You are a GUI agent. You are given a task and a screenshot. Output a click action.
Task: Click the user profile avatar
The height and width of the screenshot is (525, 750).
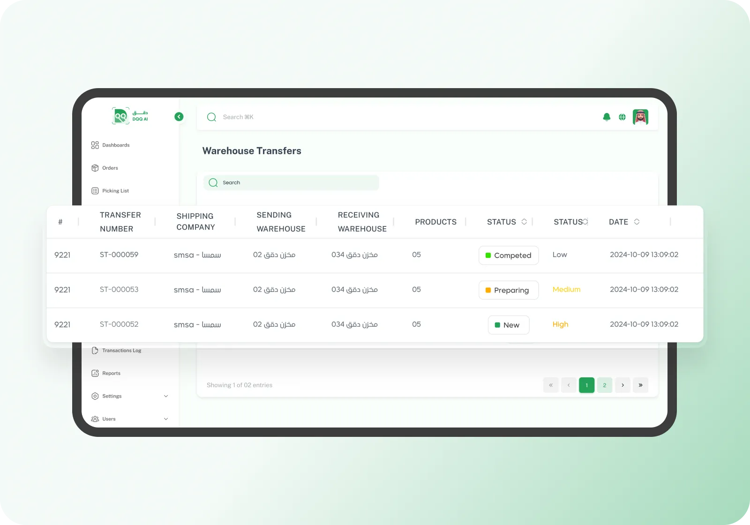tap(640, 117)
